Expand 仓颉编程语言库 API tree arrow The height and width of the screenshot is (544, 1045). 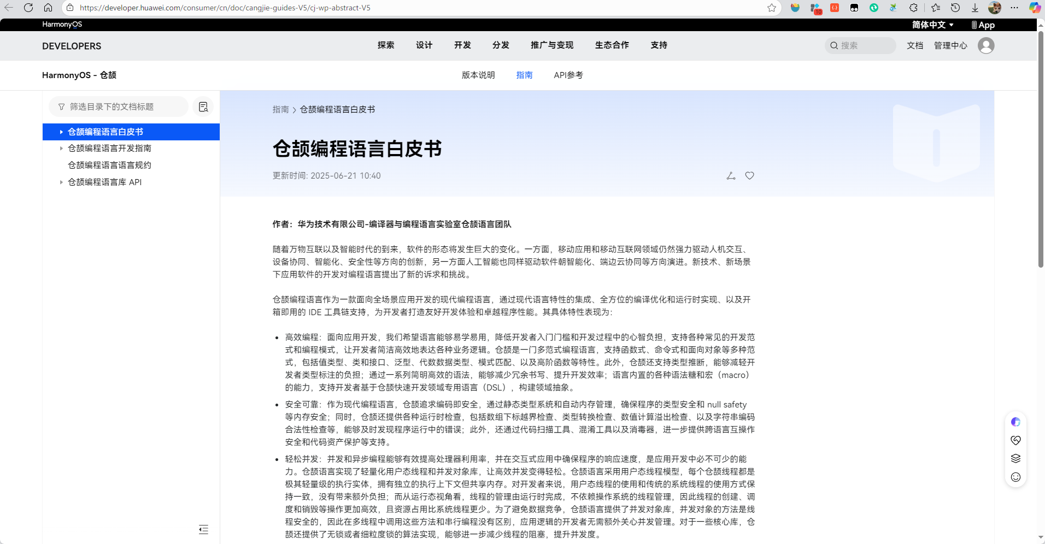coord(61,182)
